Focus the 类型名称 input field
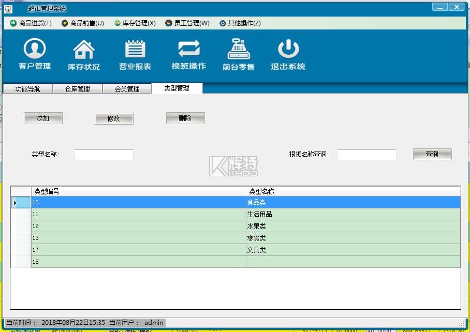 [x=104, y=155]
